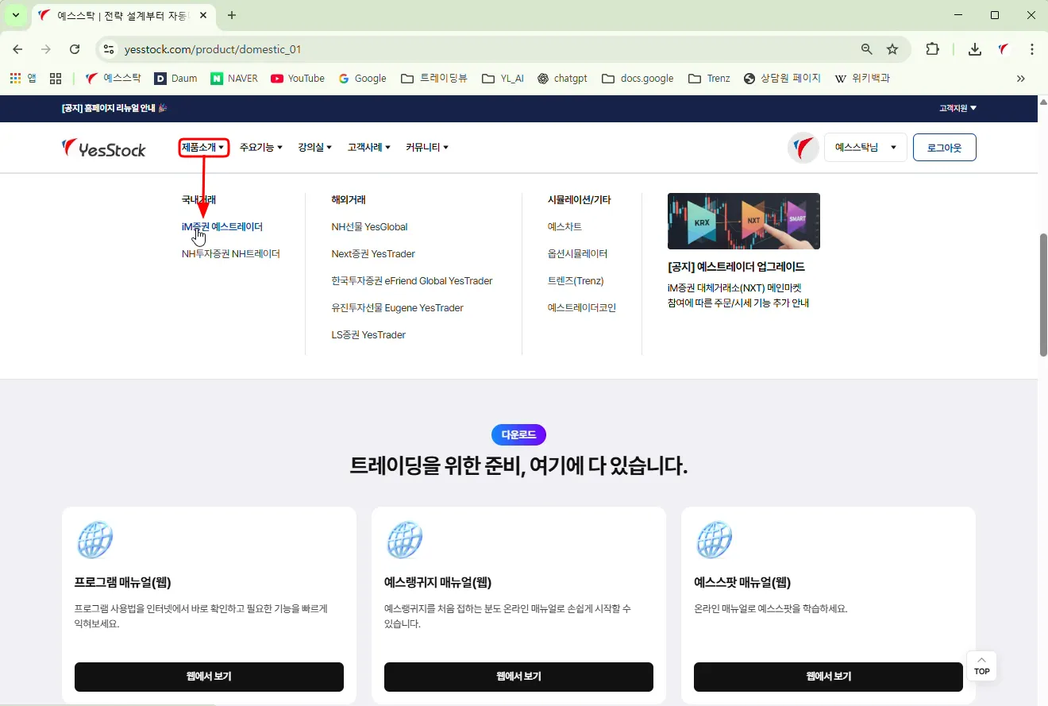Screen dimensions: 1048x706
Task: Click 웹에서 보기 under 예스스팟 매뉴얼(웹)
Action: pos(828,677)
